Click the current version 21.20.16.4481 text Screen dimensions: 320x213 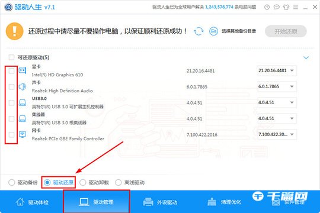[201, 71]
